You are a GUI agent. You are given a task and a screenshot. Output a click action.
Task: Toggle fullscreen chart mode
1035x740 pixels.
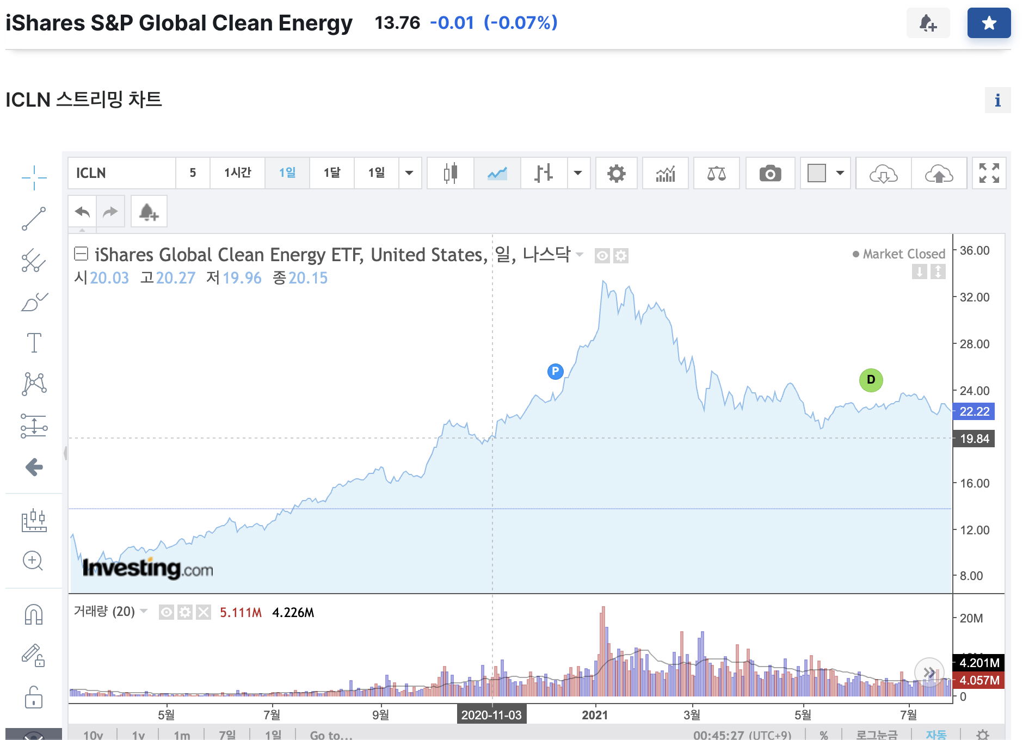989,173
